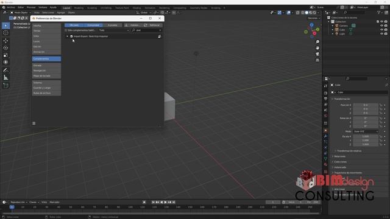Toggle the Comunidad add-on filter

click(93, 25)
